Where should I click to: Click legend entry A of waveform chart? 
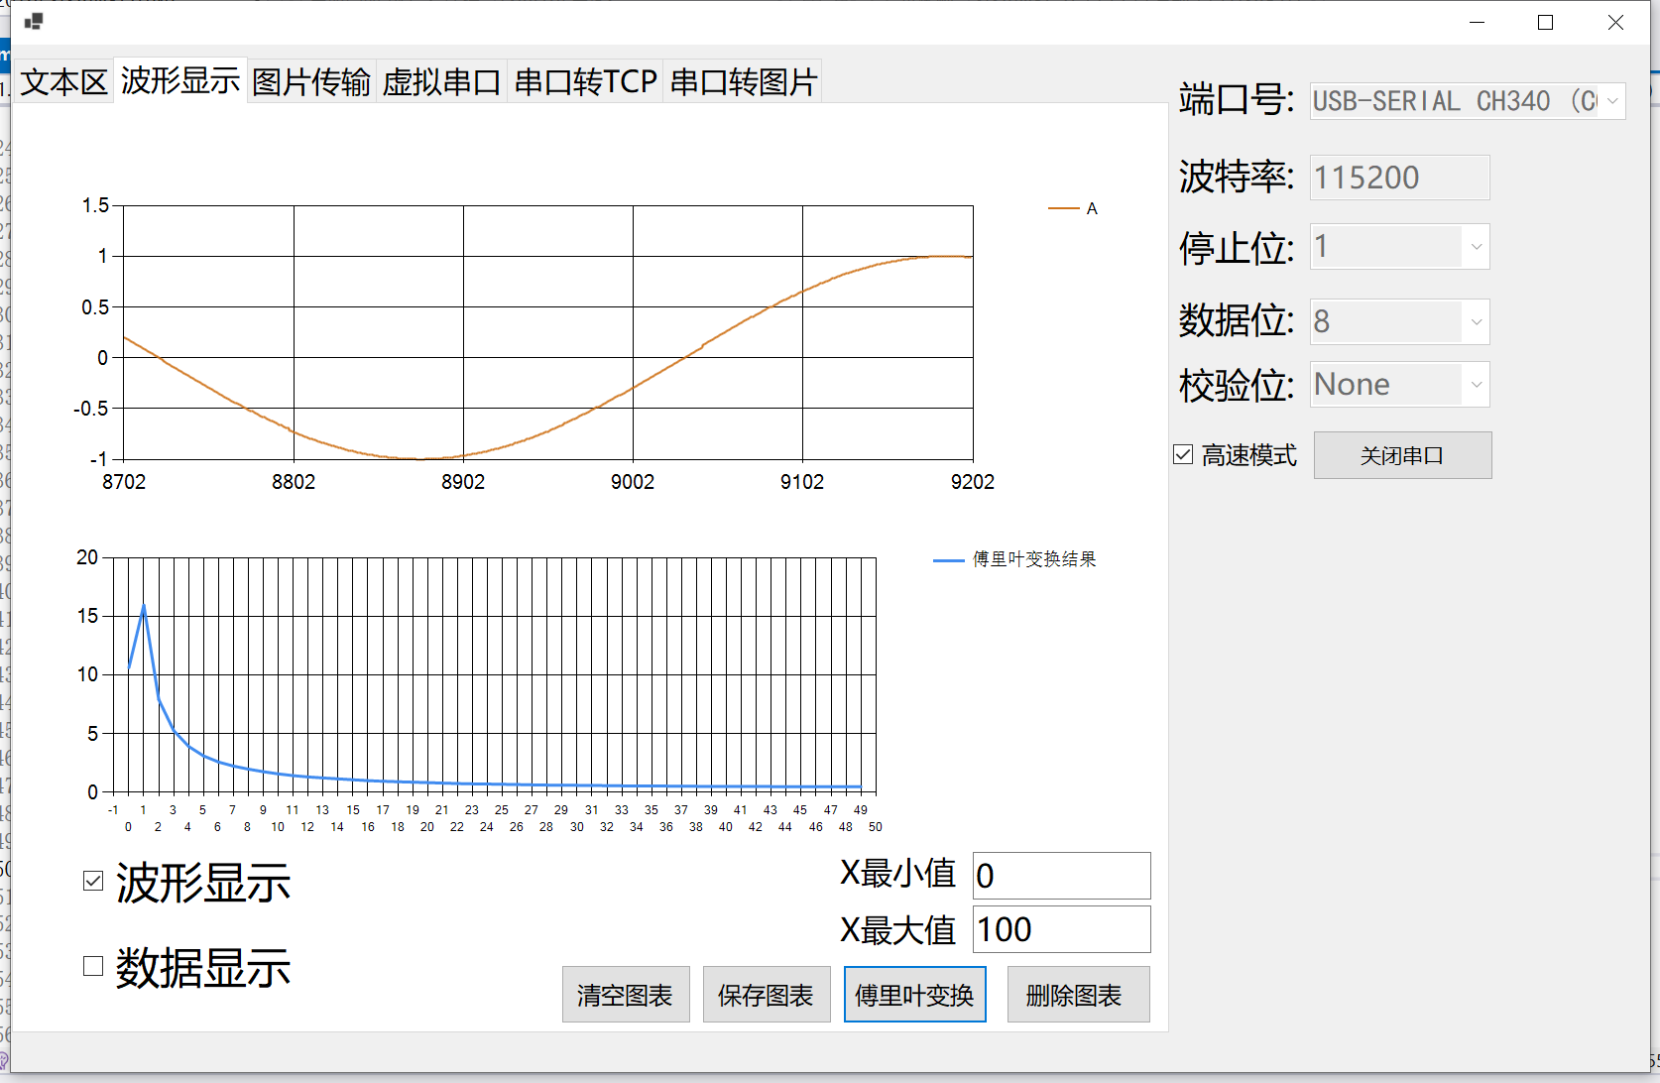click(1074, 208)
